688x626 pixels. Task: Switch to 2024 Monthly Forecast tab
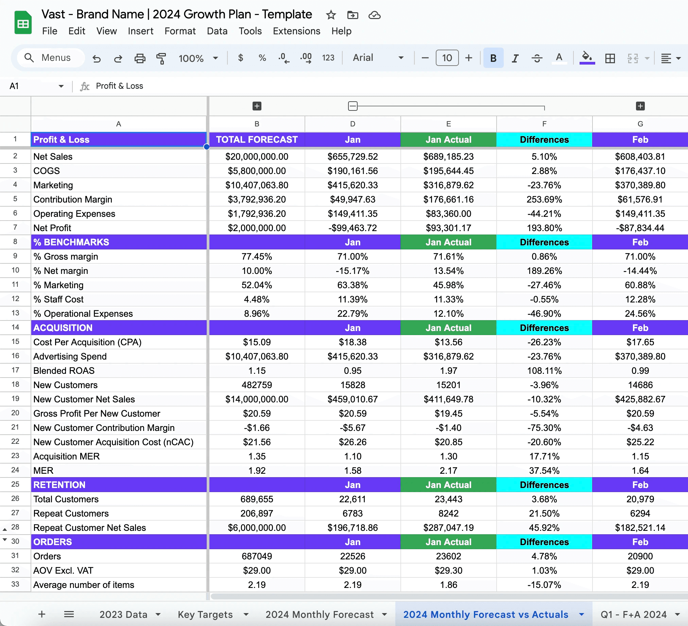coord(320,614)
